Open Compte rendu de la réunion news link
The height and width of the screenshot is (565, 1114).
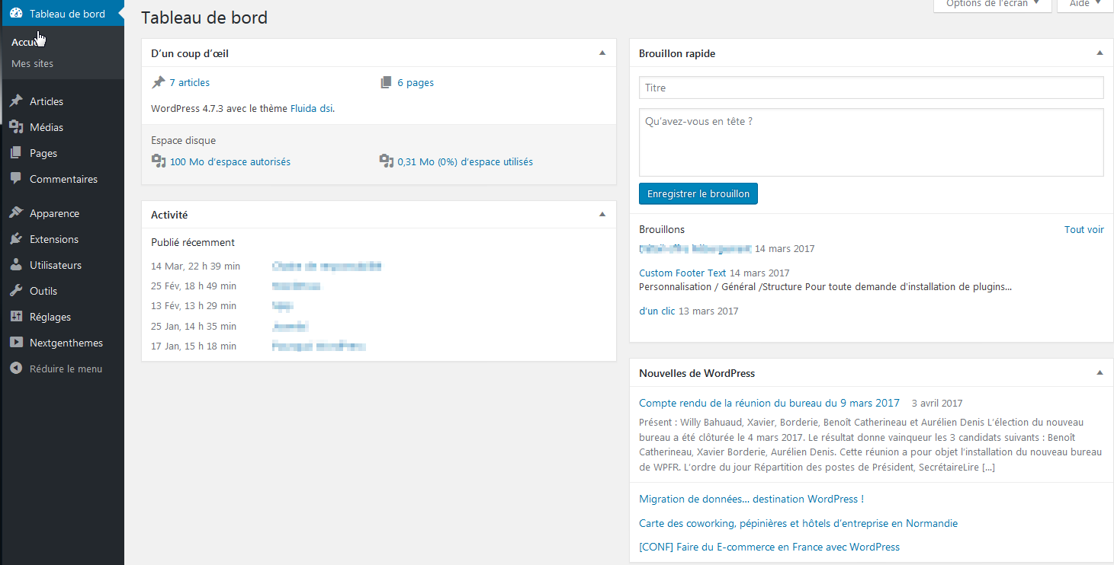pos(769,403)
